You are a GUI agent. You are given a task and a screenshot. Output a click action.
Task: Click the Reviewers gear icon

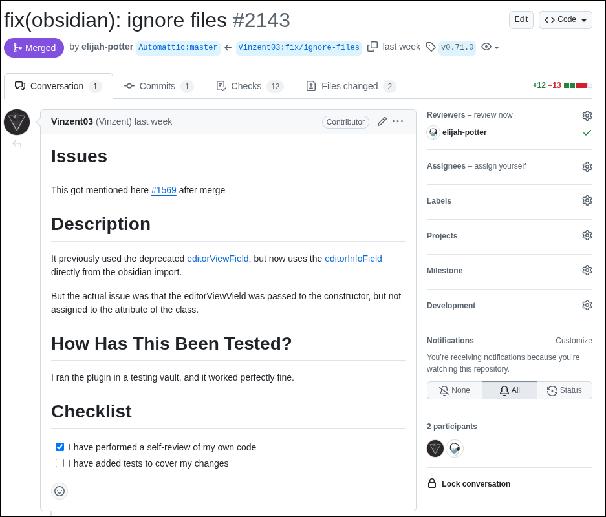(x=587, y=116)
